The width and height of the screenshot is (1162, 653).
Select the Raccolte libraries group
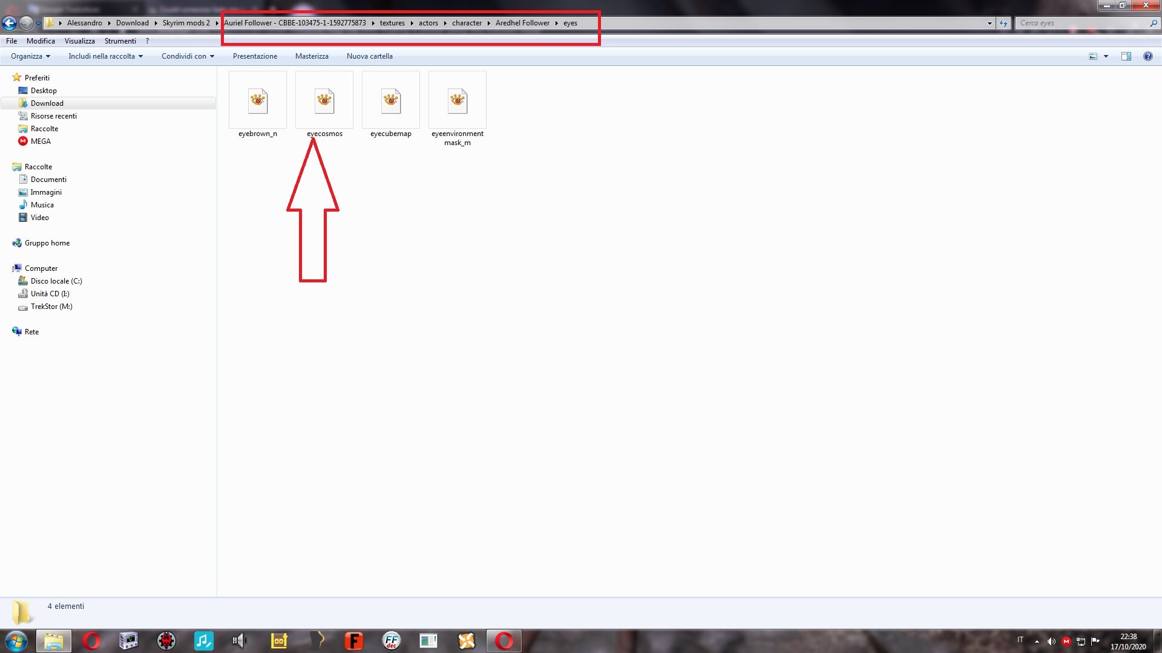click(x=38, y=167)
